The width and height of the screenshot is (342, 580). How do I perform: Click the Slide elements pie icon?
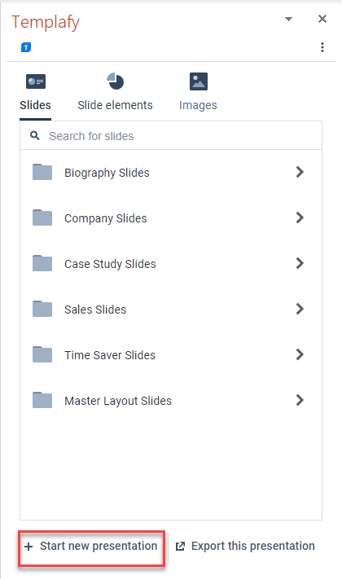click(116, 81)
